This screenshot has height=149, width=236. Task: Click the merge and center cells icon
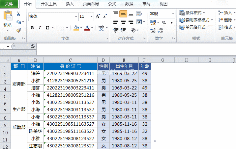pyautogui.click(x=139, y=22)
